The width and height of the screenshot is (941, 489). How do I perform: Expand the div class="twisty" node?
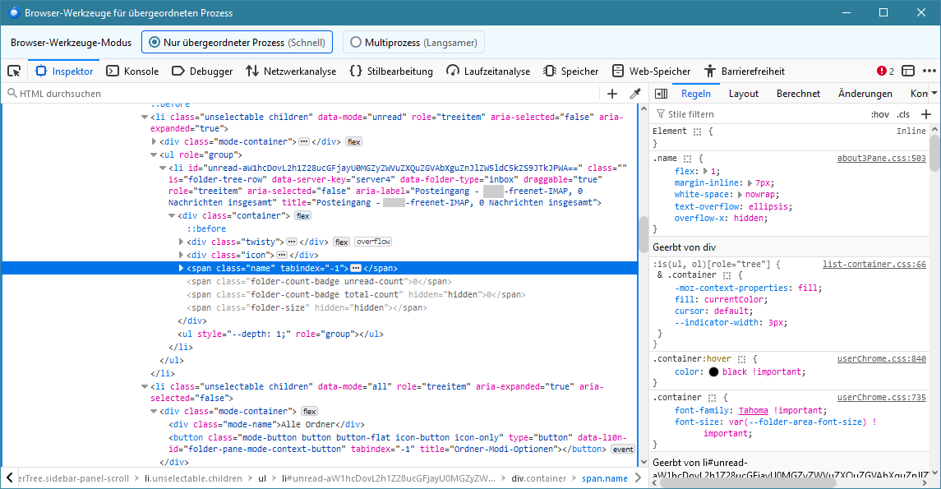click(182, 242)
